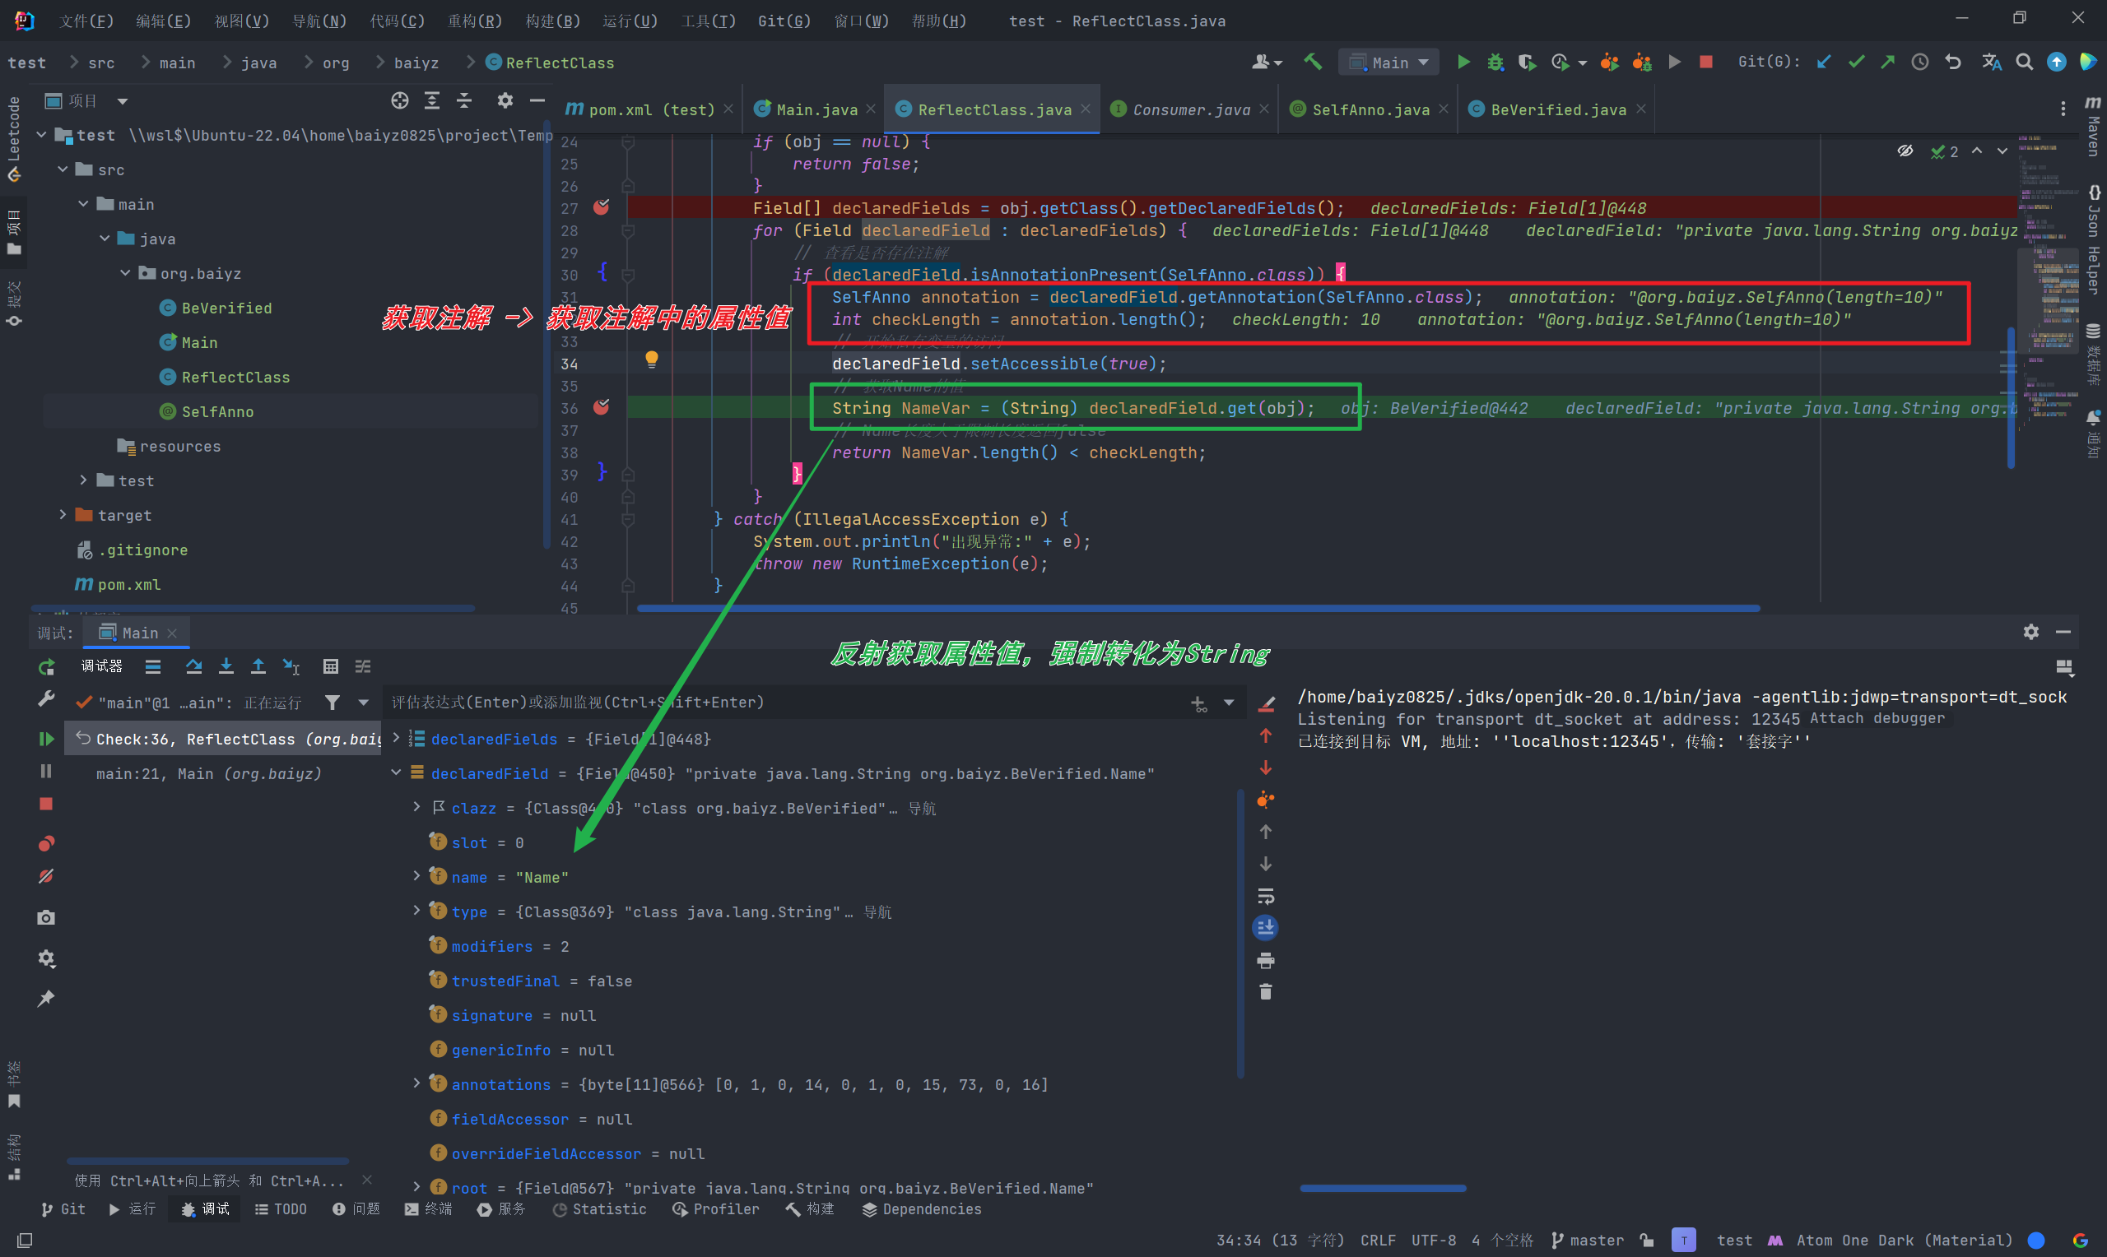Click Run to Cursor debugger icon
This screenshot has width=2107, height=1257.
click(291, 666)
